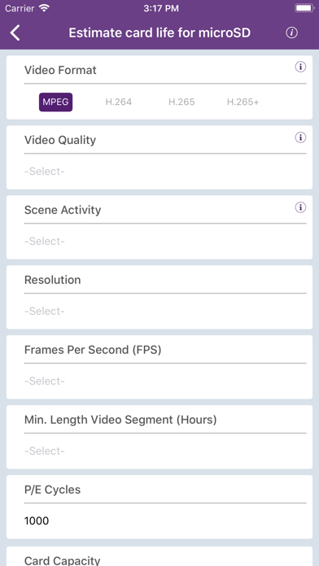Tap the Scene Activity info icon
Image resolution: width=319 pixels, height=566 pixels.
click(300, 207)
